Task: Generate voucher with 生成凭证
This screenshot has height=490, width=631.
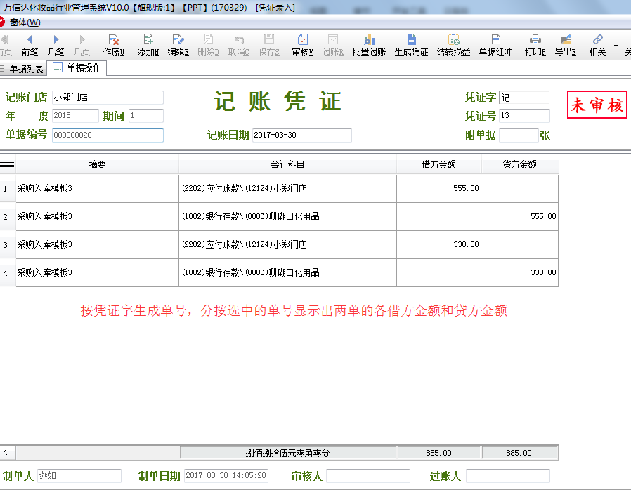Action: 411,46
